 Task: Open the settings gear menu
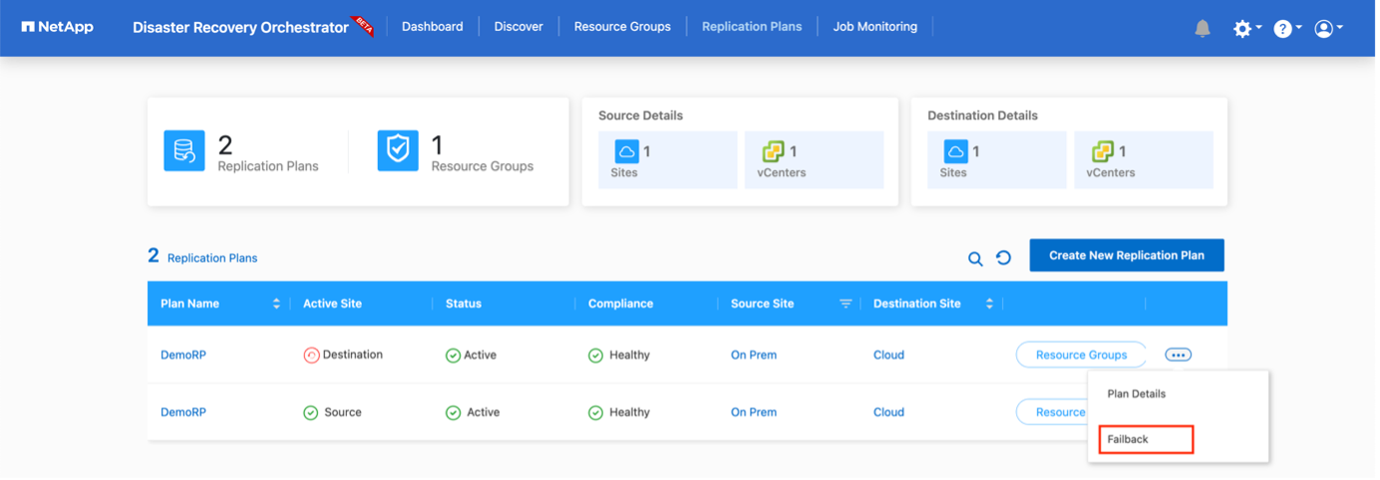tap(1242, 29)
